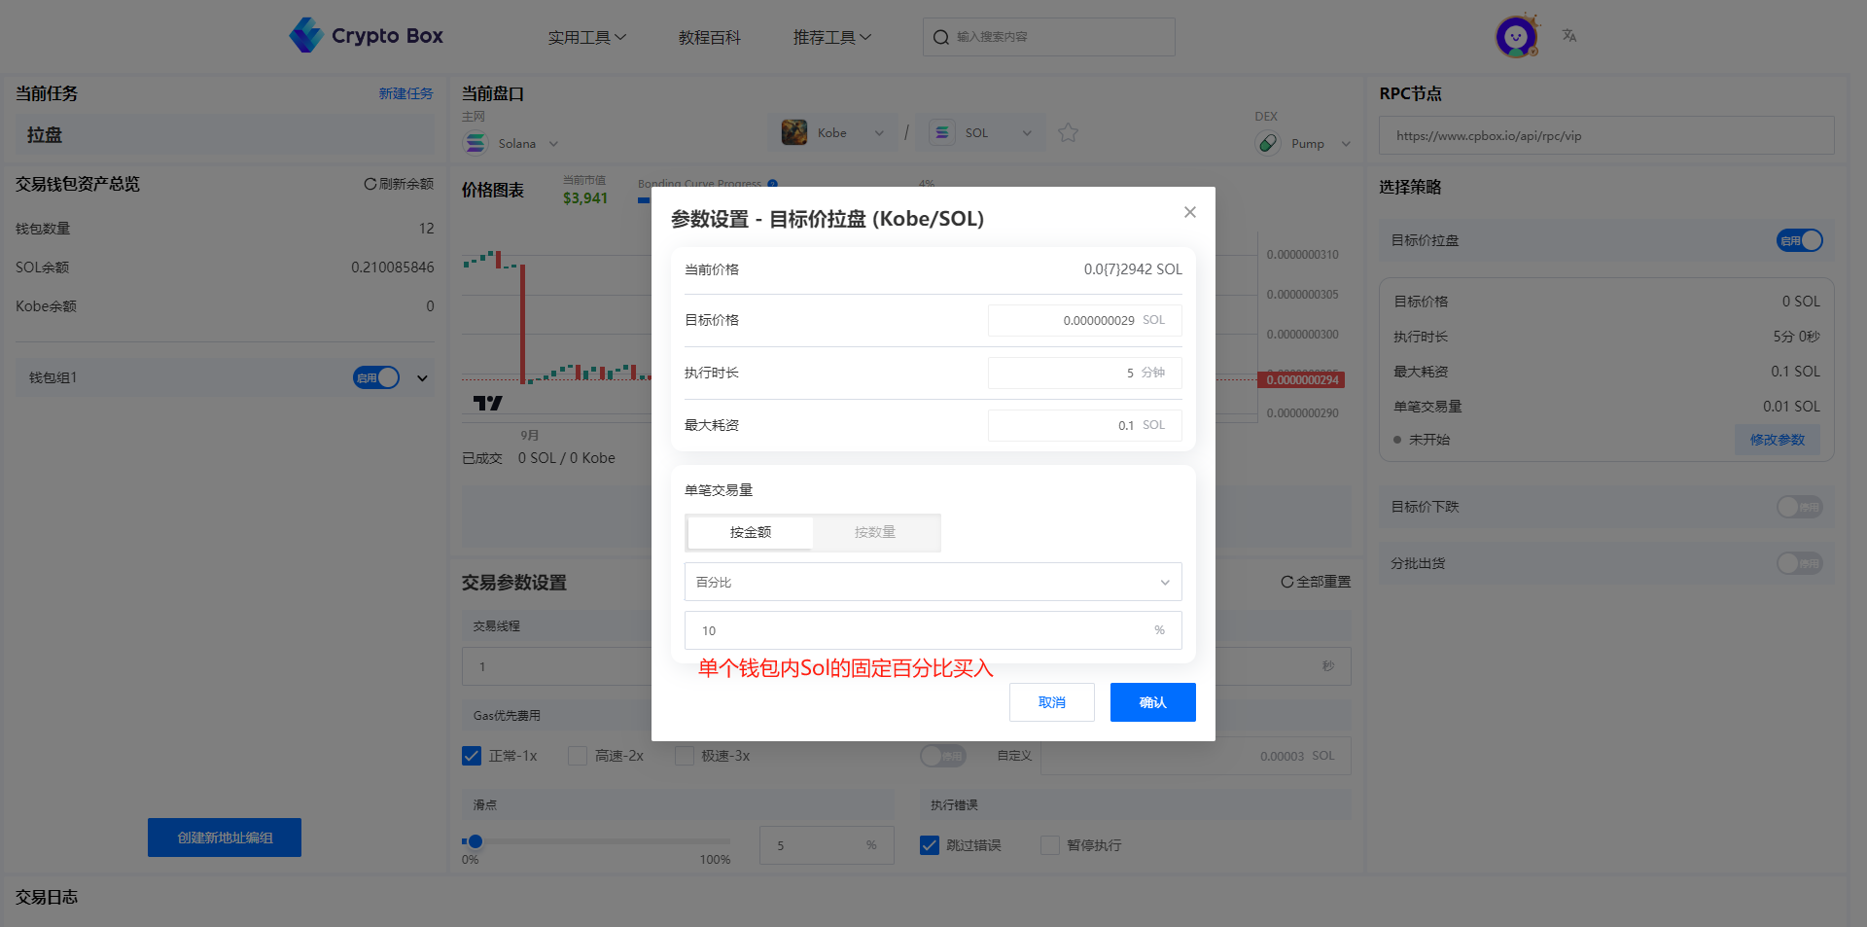Check the pause execution checkbox
Viewport: 1867px width, 927px height.
(1050, 845)
